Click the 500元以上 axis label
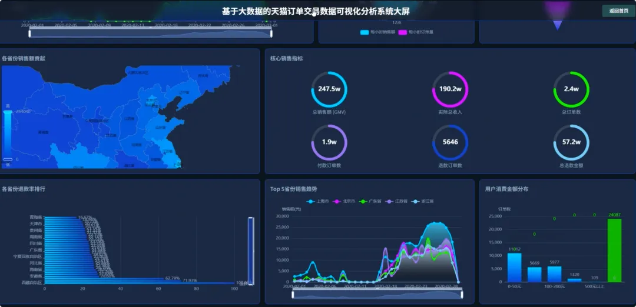This screenshot has width=636, height=307. pyautogui.click(x=595, y=287)
